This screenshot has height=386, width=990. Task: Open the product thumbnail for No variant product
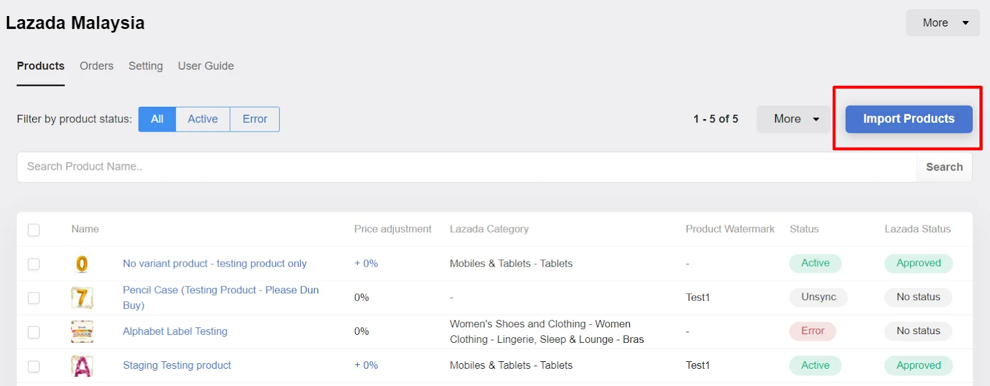click(82, 263)
